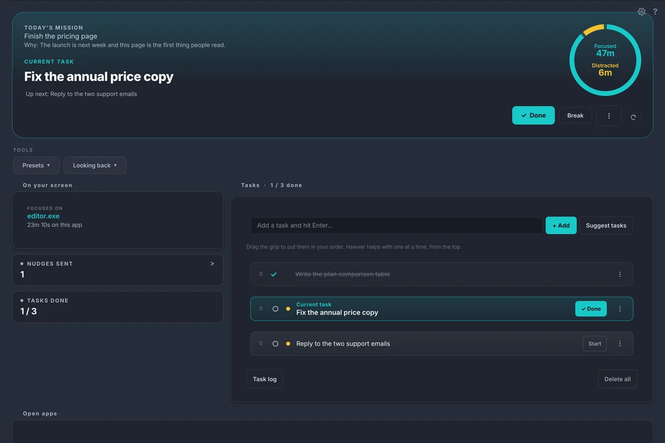
Task: Click the Fix the annual price copy heading
Action: point(99,77)
